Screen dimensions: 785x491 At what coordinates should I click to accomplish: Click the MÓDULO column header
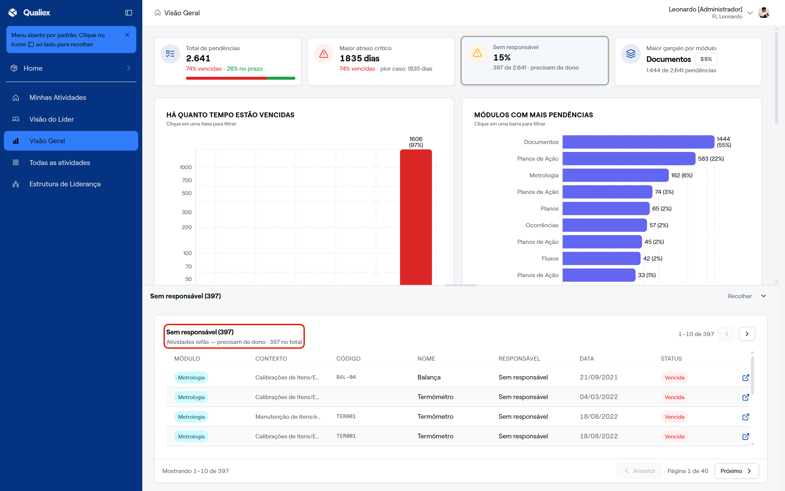(187, 358)
